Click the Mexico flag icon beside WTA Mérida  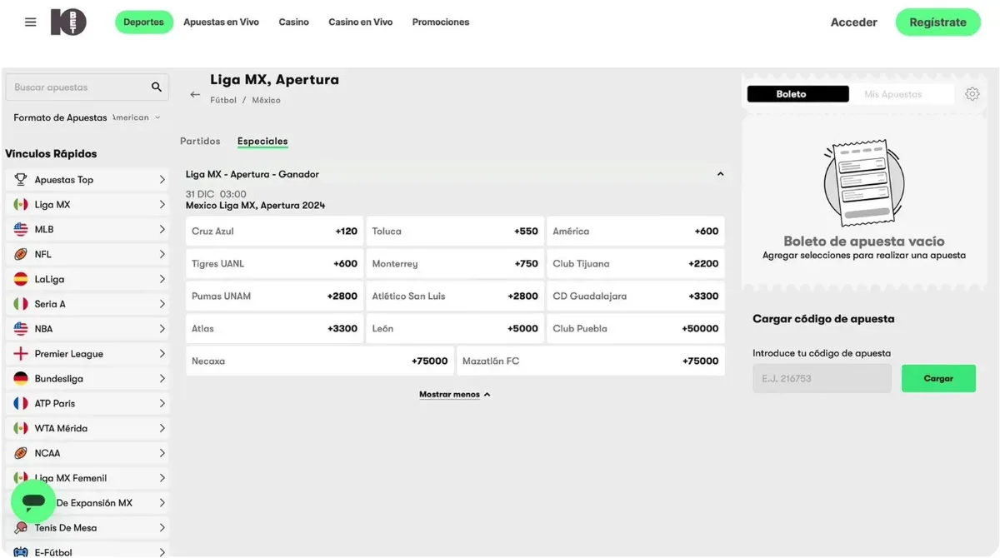click(x=21, y=428)
